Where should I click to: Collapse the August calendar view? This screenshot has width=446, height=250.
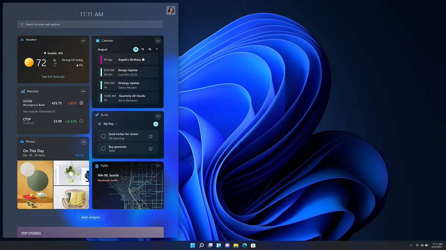coord(157,49)
